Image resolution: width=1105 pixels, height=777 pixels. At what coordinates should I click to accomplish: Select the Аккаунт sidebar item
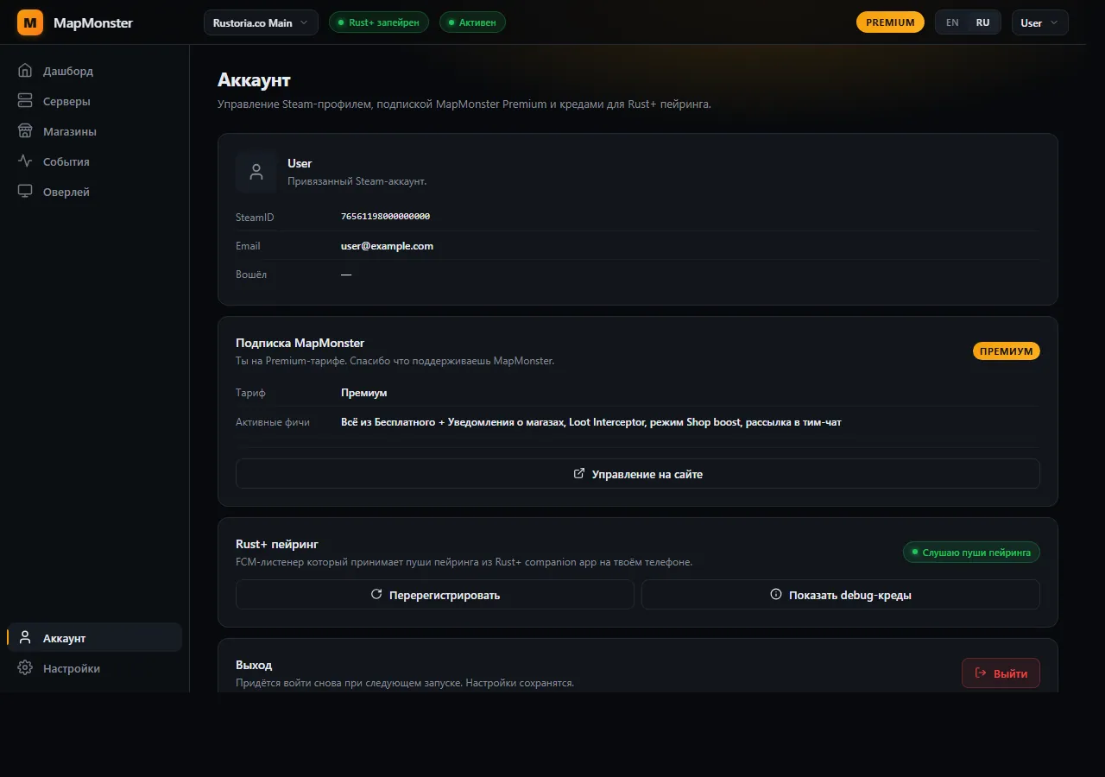click(x=94, y=638)
